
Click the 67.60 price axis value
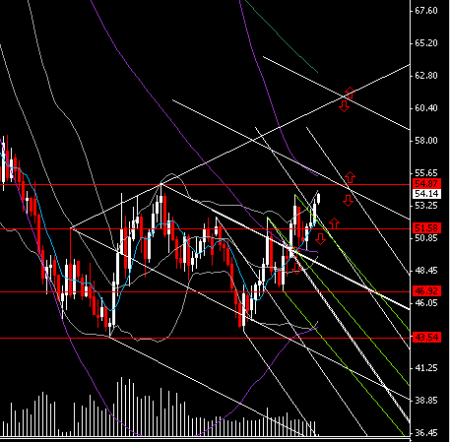click(x=426, y=11)
